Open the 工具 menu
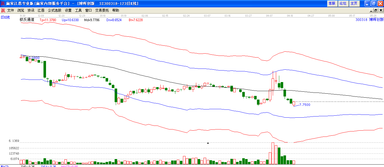The height and width of the screenshot is (167, 384). tap(78, 10)
